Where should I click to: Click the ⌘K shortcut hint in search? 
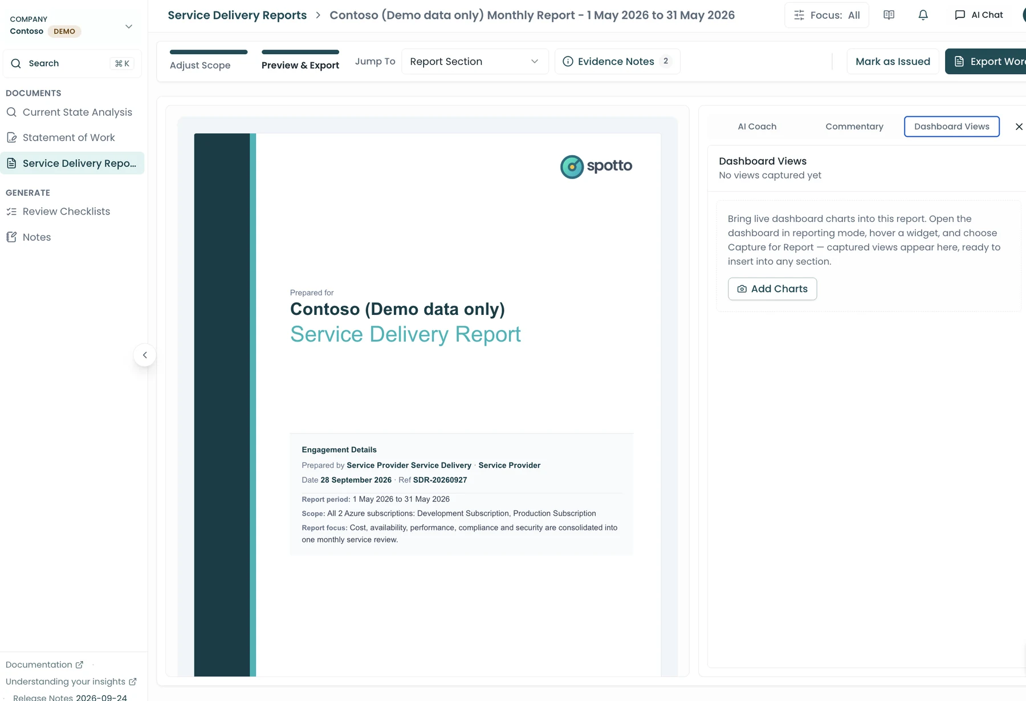pos(122,63)
